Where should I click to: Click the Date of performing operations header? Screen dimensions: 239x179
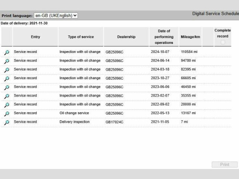(x=164, y=37)
